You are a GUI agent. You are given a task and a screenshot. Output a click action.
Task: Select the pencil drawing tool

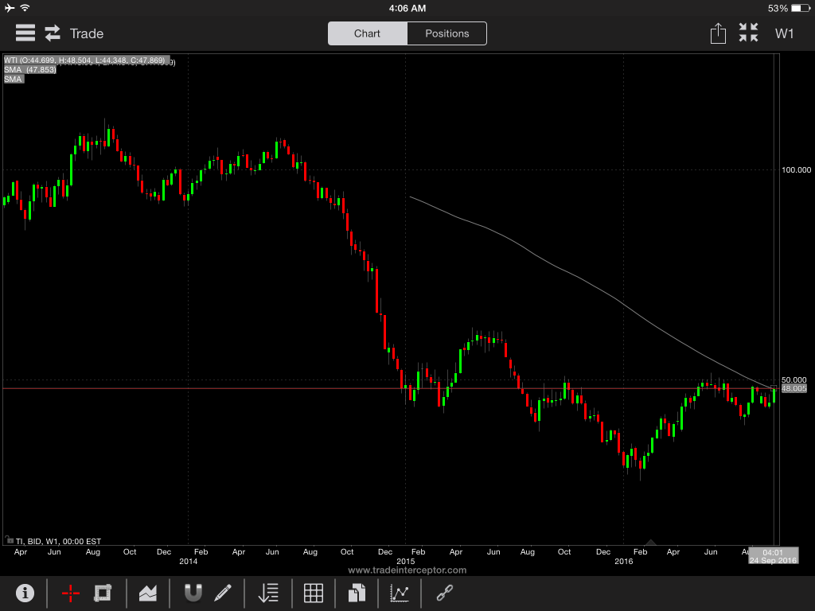(x=223, y=593)
